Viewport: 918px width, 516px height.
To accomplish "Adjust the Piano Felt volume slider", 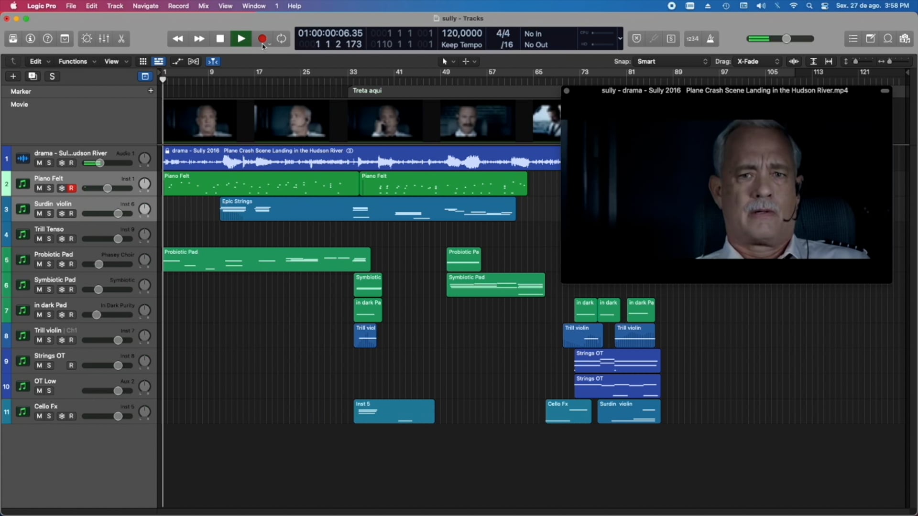I will [x=108, y=188].
